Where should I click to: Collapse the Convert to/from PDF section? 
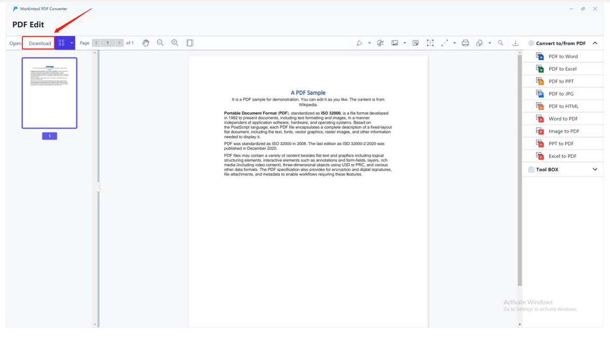point(594,43)
